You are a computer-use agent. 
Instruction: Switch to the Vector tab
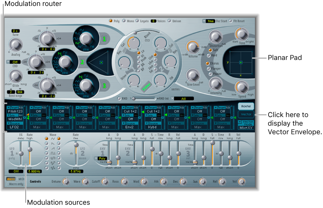click(x=246, y=115)
